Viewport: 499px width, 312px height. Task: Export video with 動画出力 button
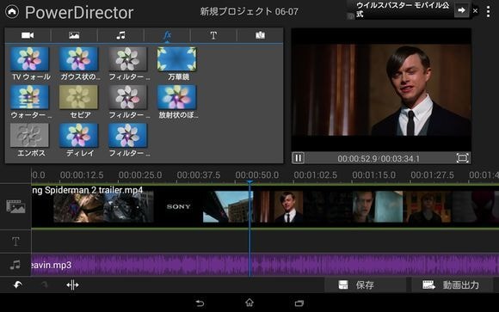tap(452, 285)
